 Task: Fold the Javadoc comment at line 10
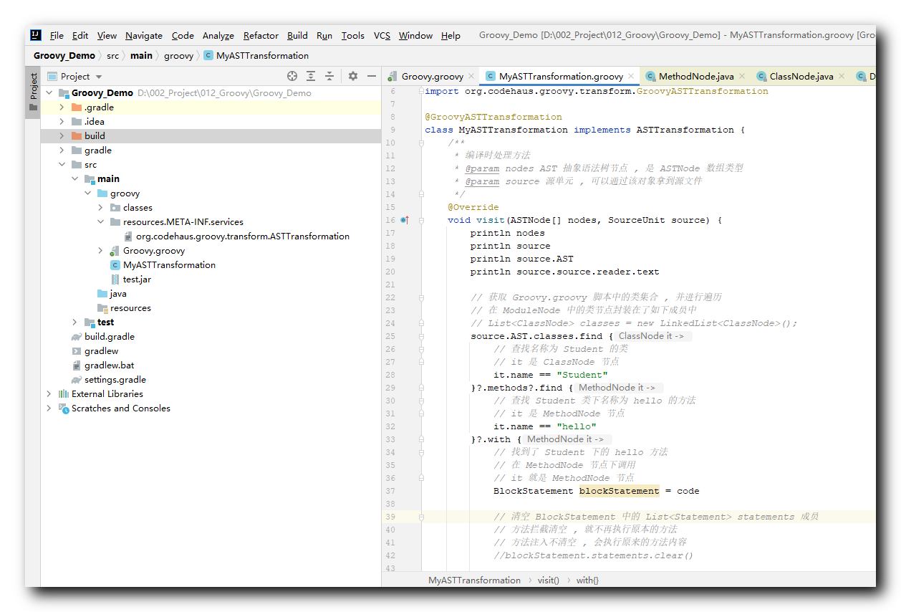(x=421, y=143)
